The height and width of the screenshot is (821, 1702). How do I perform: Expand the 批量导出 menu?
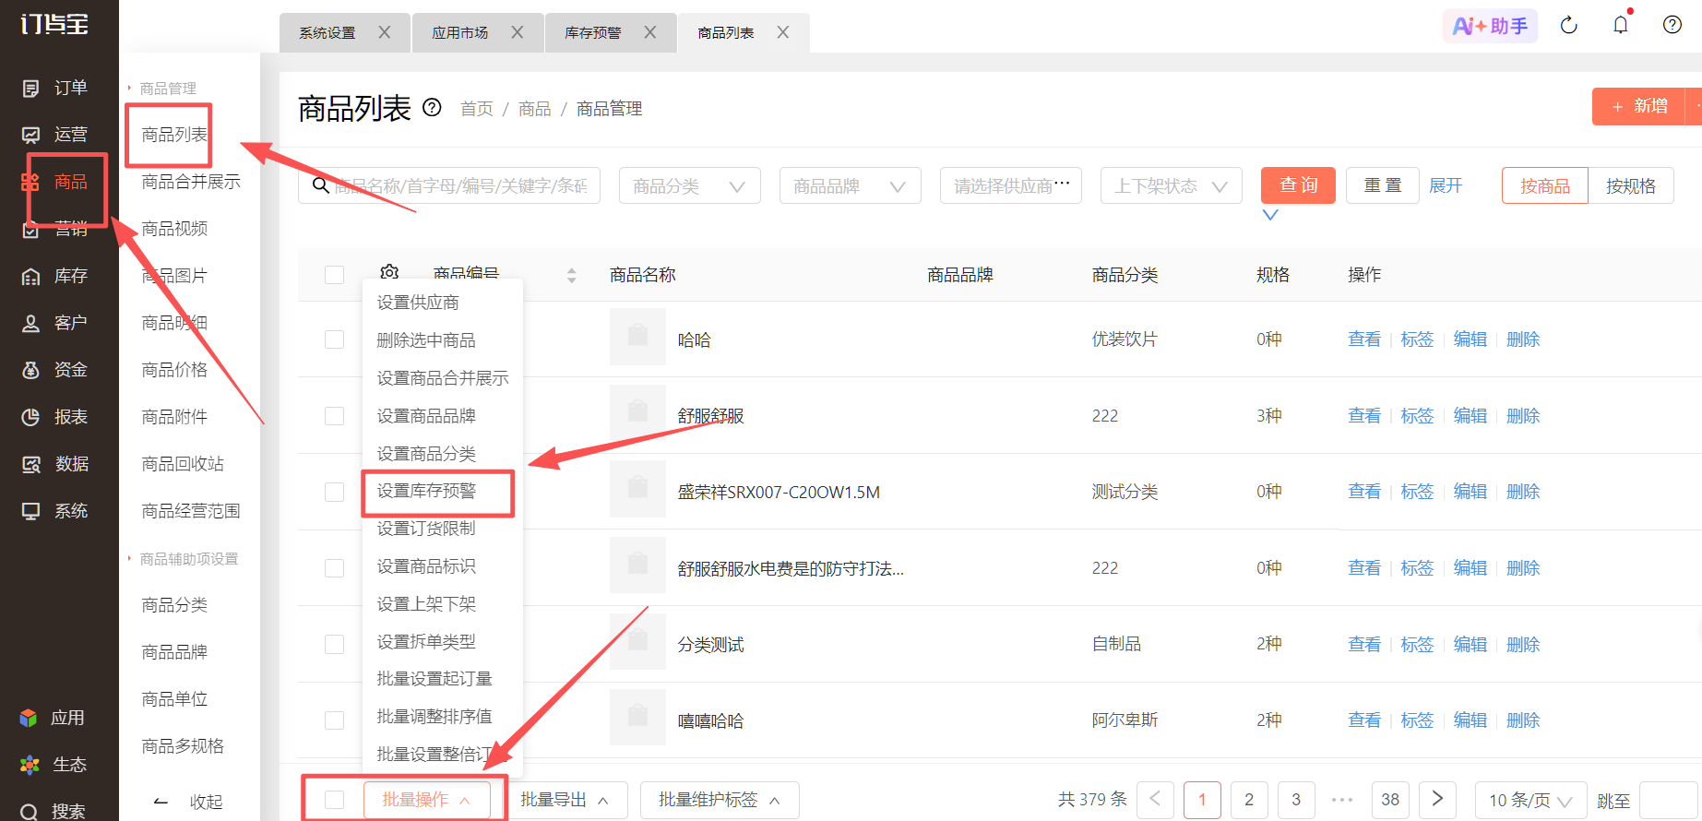[x=565, y=800]
